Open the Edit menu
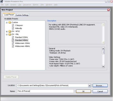The image size is (113, 101). [x=7, y=5]
